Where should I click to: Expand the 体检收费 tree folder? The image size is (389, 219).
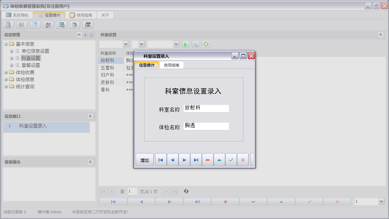[6, 73]
